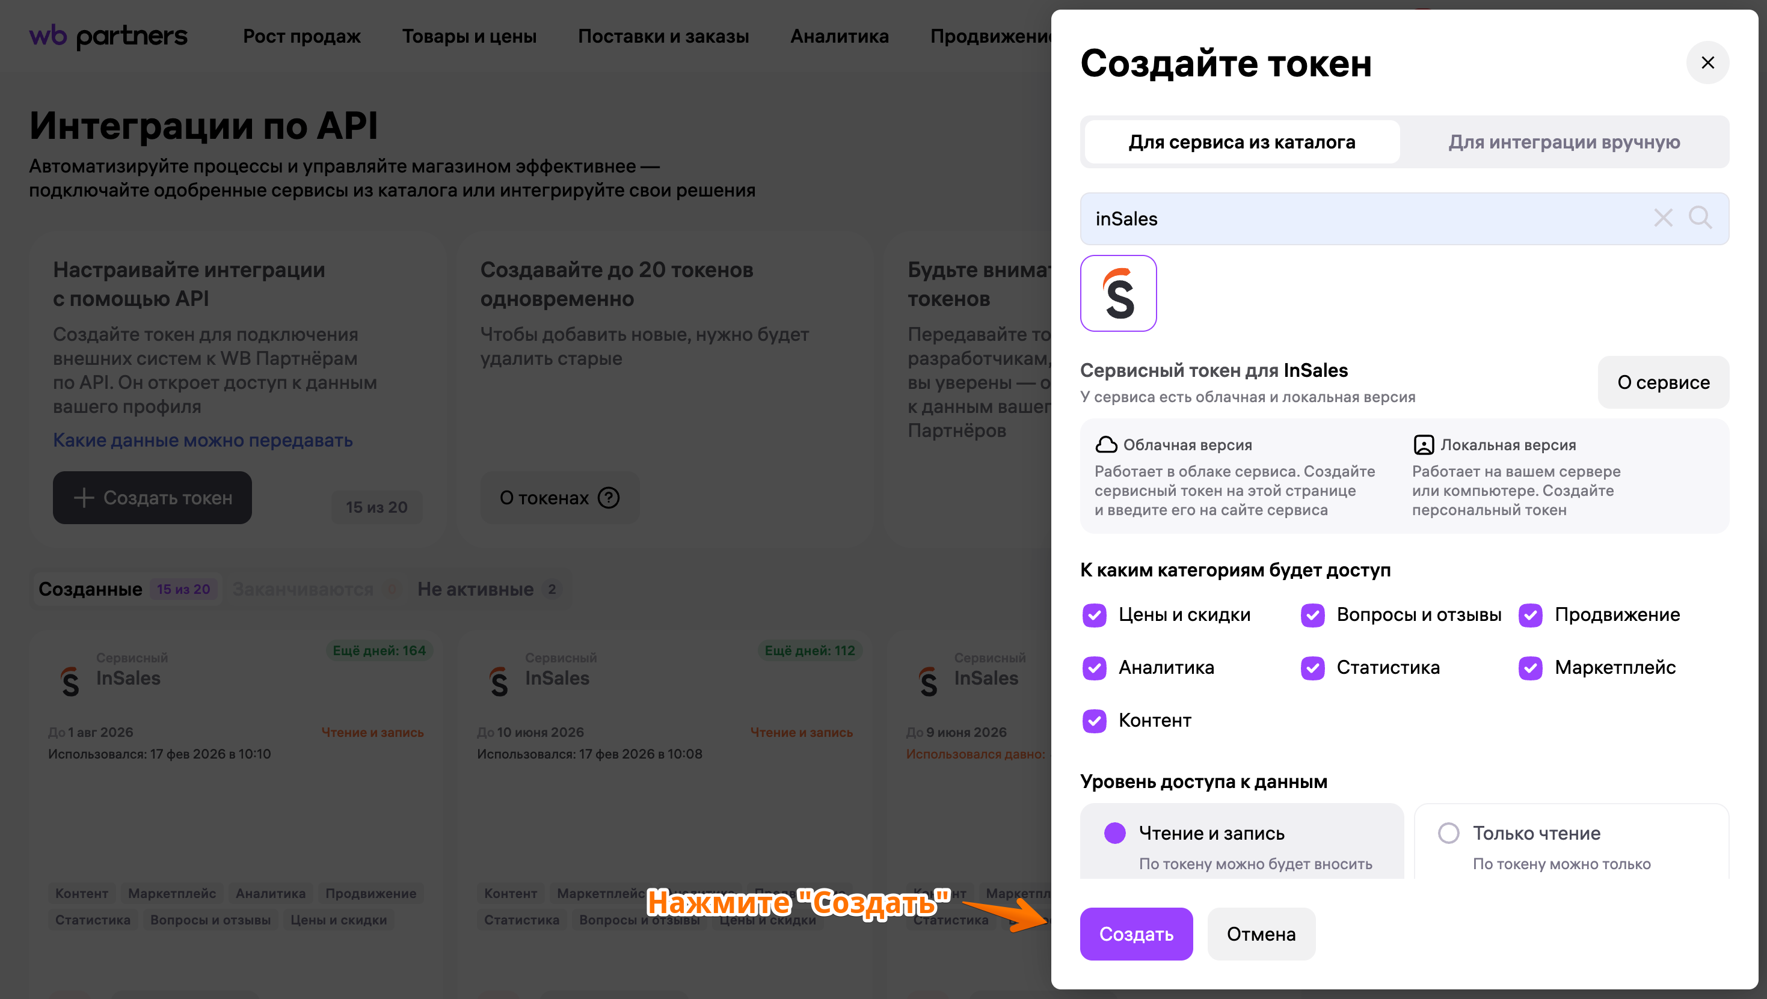Toggle the Вопросы и отзывы checkbox
This screenshot has width=1767, height=999.
coord(1312,615)
